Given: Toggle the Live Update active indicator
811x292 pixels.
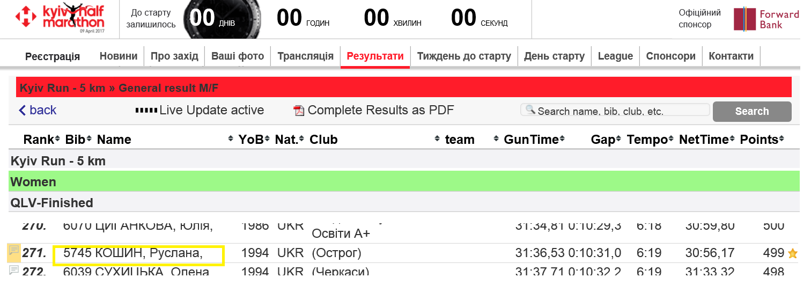Looking at the screenshot, I should [200, 110].
